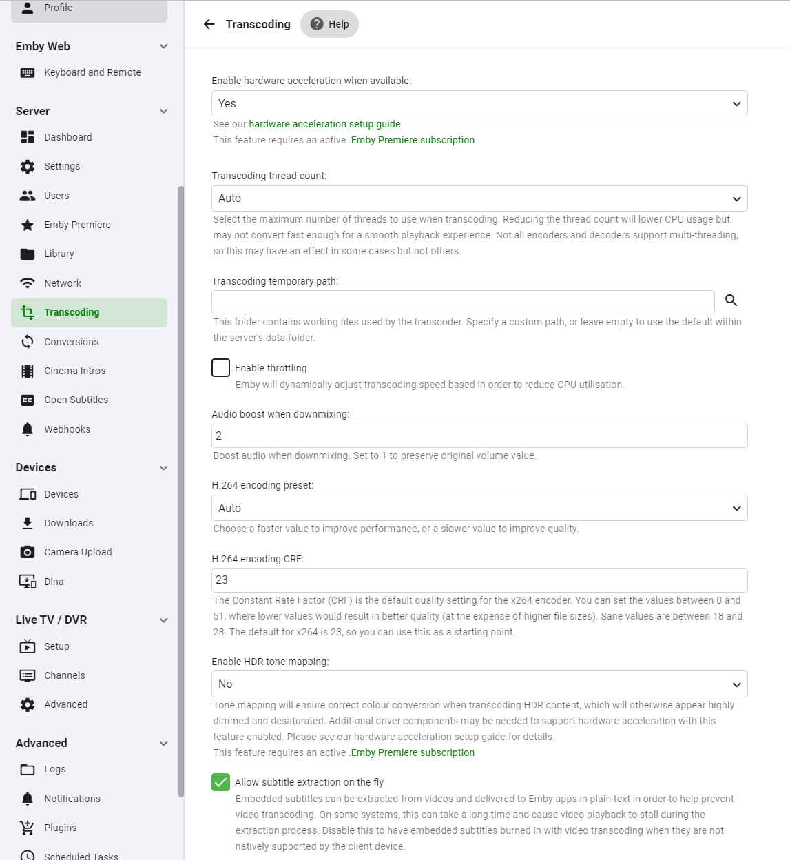This screenshot has width=790, height=860.
Task: Collapse the Server sidebar section
Action: [x=163, y=111]
